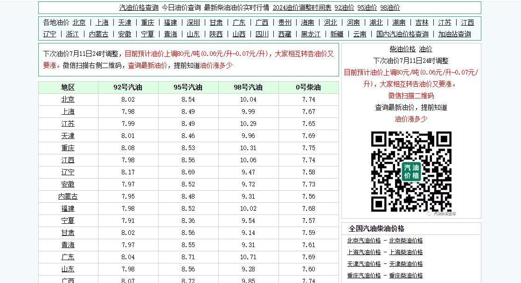This screenshot has height=283, width=521.
Task: Go to the 95油价 page
Action: 367,7
